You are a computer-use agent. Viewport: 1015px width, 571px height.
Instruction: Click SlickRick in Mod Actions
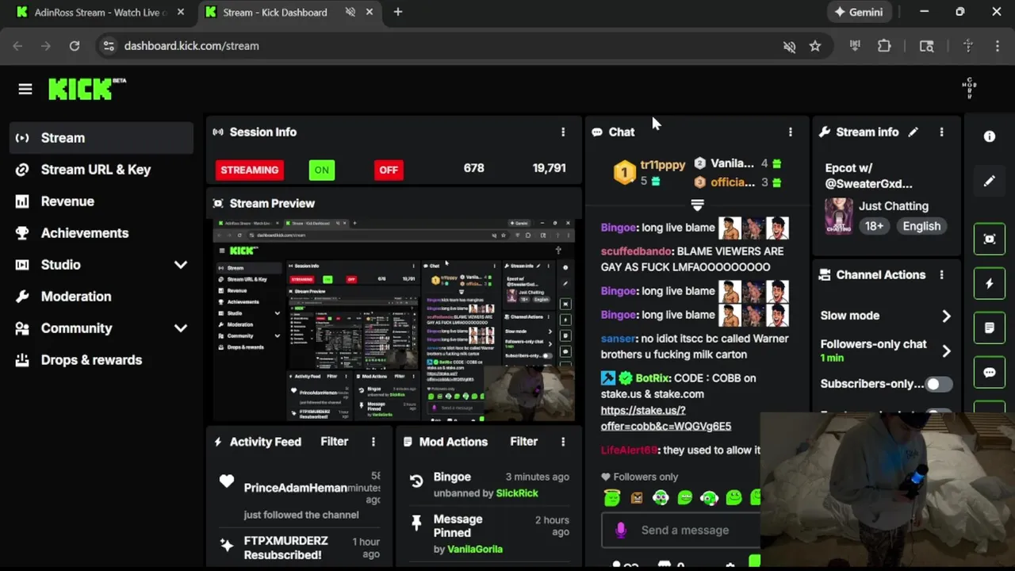tap(517, 493)
